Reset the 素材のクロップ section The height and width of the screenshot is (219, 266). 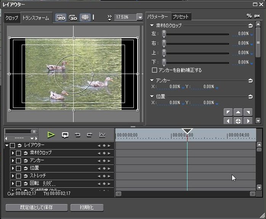click(250, 26)
